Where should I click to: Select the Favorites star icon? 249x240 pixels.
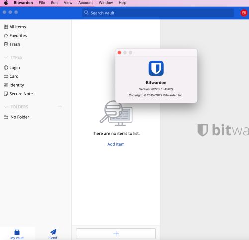6,36
